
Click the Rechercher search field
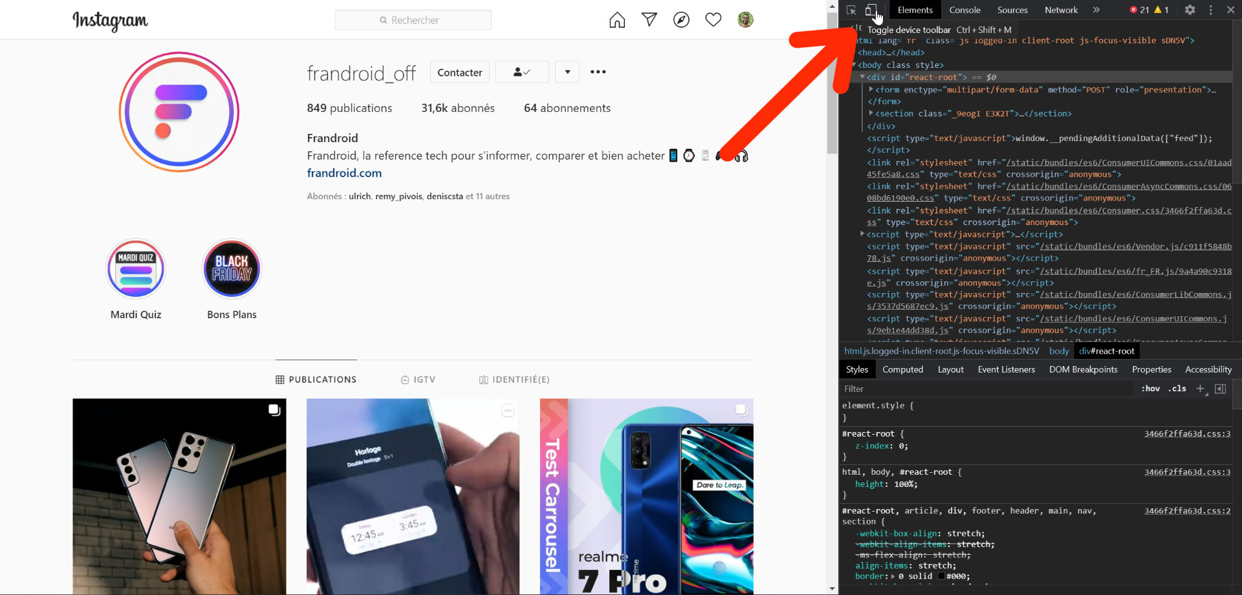coord(413,20)
